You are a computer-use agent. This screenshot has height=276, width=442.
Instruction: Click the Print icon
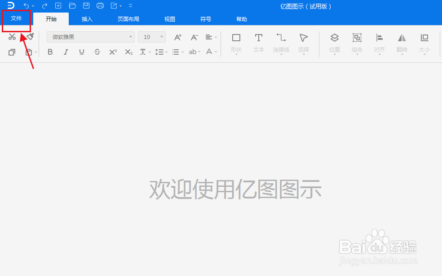coord(100,5)
